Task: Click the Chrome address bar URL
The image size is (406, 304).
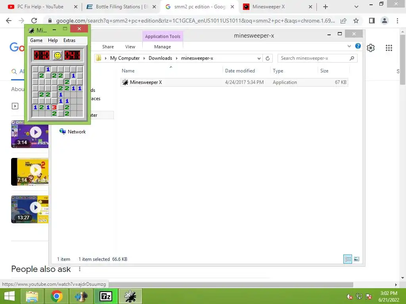Action: click(195, 21)
